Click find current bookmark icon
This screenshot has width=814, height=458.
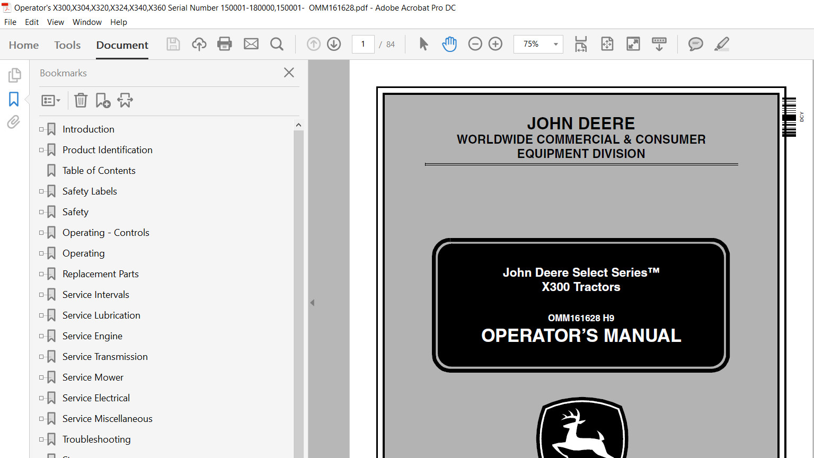[x=125, y=100]
